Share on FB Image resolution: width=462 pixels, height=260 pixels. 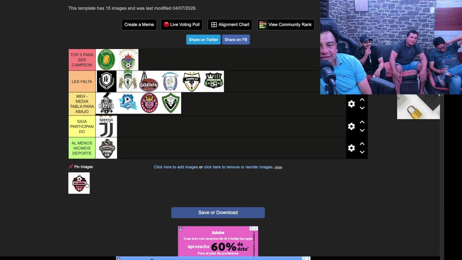(x=236, y=40)
